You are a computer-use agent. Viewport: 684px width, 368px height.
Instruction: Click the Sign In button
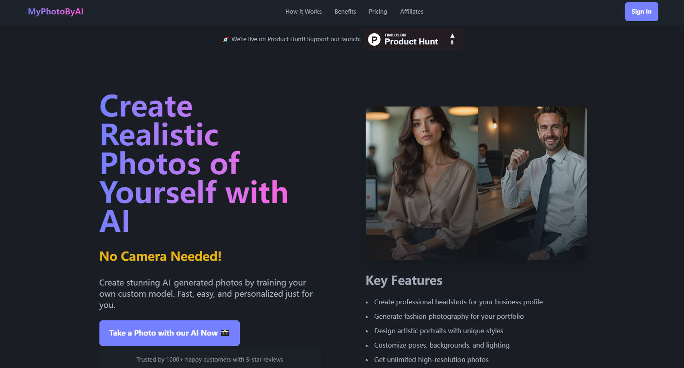(642, 12)
